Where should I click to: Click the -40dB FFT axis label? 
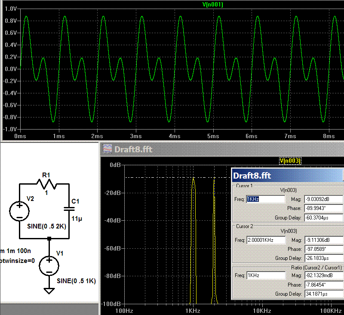click(x=113, y=220)
